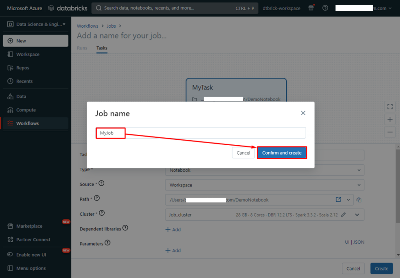400x278 pixels.
Task: Expand the Data Science & Engineering persona dropdown
Action: (x=36, y=24)
